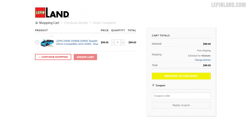Go to the Order Complete breadcrumb step
The height and width of the screenshot is (120, 251).
[x=104, y=23]
